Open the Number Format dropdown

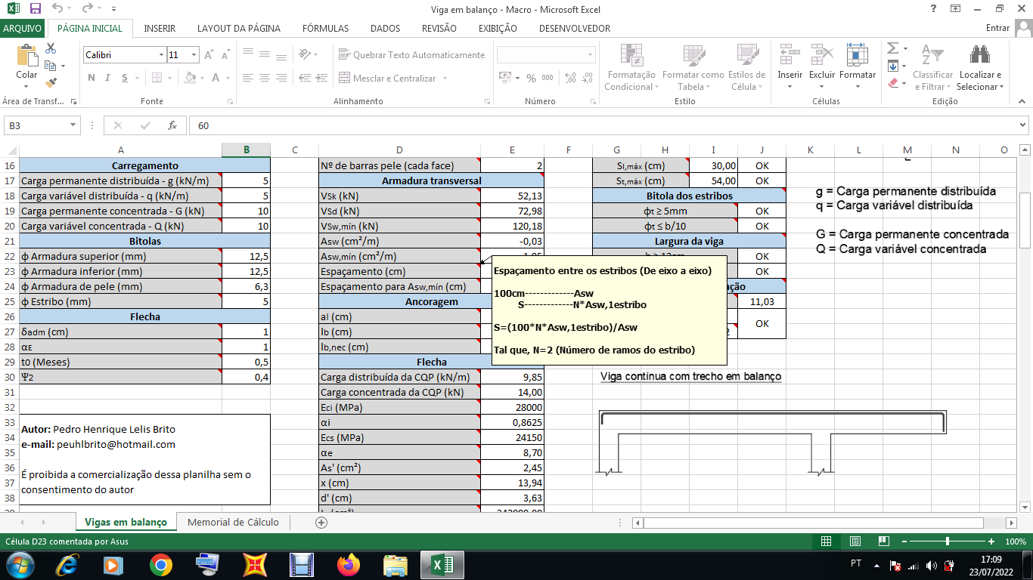[591, 55]
